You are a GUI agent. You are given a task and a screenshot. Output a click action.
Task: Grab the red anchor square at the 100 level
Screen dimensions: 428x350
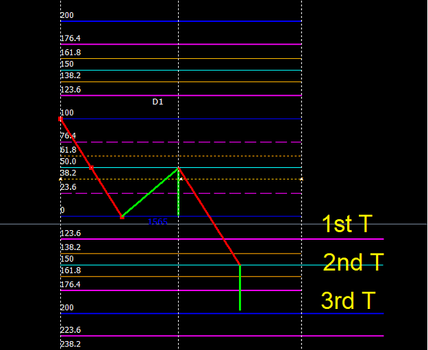coord(60,119)
